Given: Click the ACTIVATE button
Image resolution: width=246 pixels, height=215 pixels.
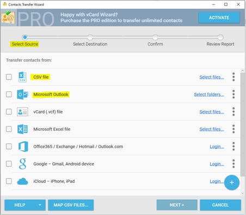Looking at the screenshot, I should tap(219, 18).
